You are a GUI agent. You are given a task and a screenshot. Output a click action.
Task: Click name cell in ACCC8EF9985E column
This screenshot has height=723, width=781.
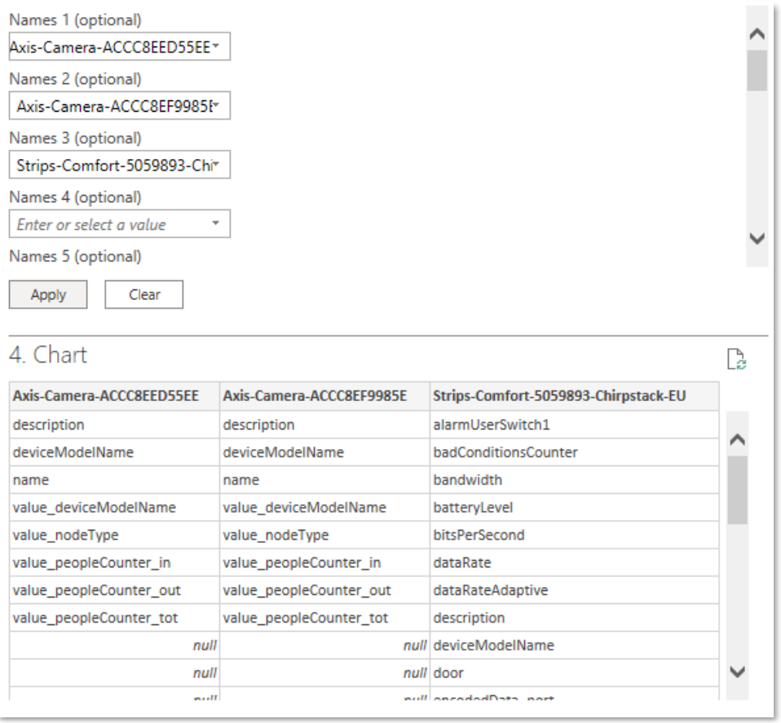324,480
